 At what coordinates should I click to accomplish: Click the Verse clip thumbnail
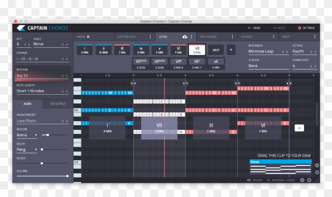281,167
